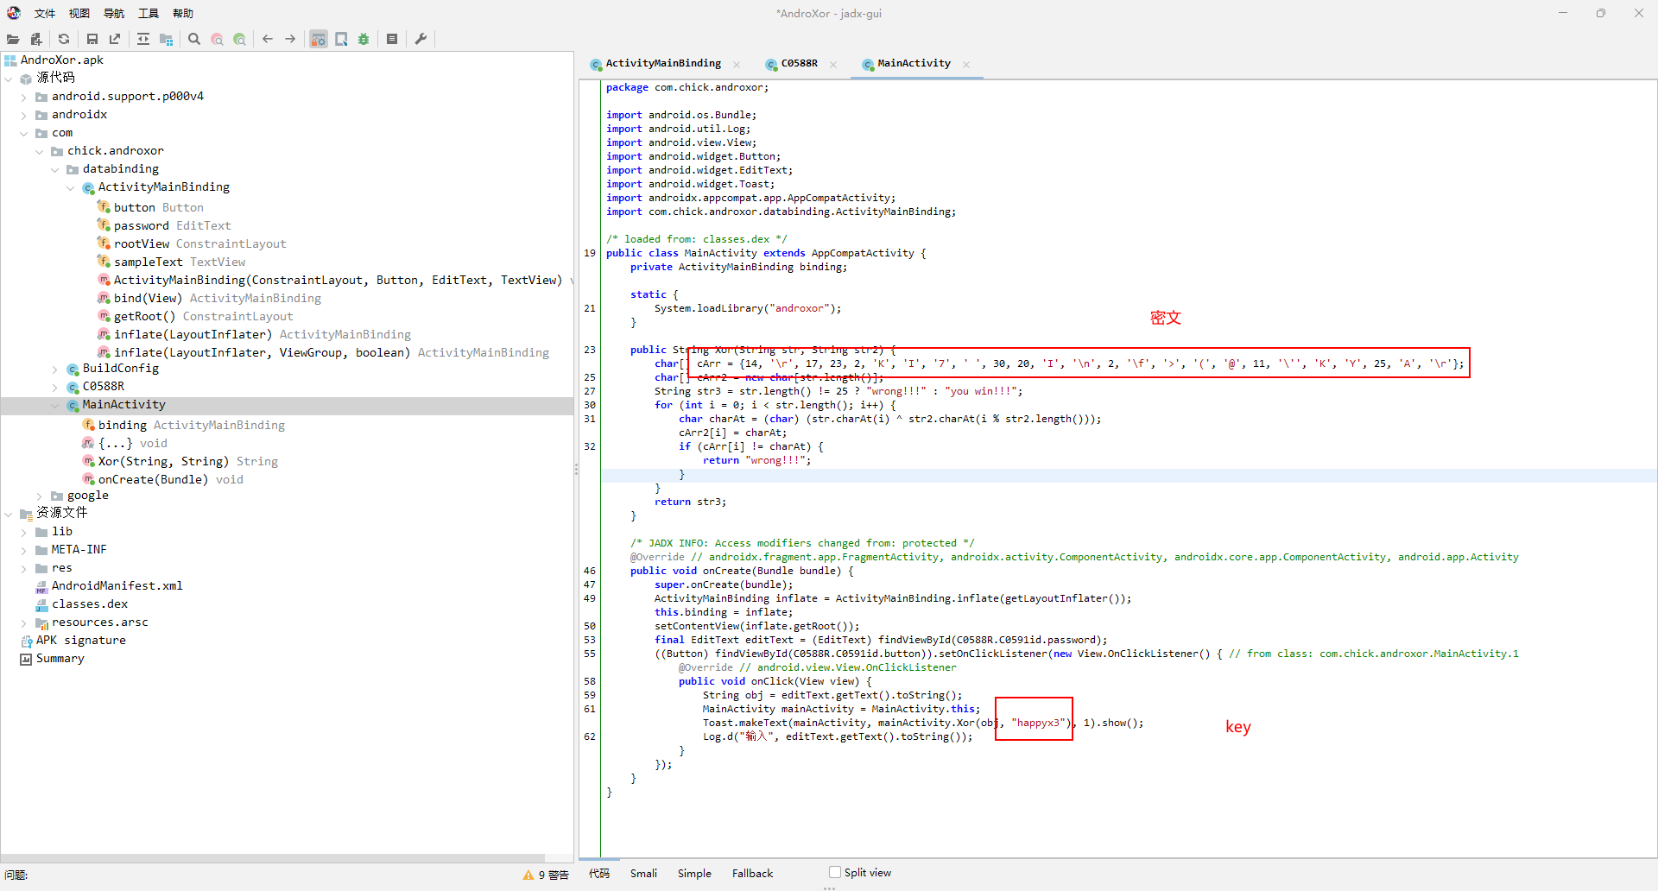Viewport: 1658px width, 891px height.
Task: Open Class search pink icon
Action: tap(218, 39)
